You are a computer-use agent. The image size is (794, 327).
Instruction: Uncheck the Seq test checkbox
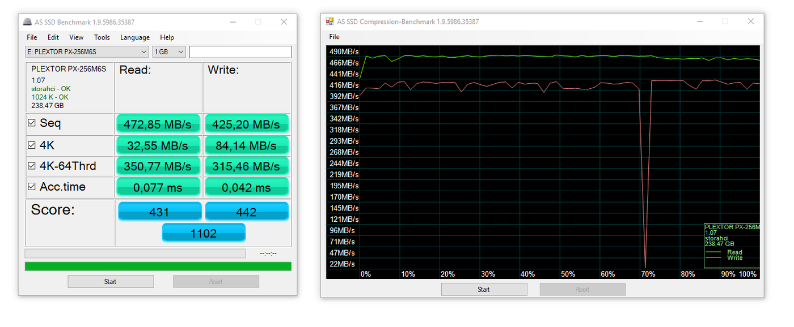32,123
